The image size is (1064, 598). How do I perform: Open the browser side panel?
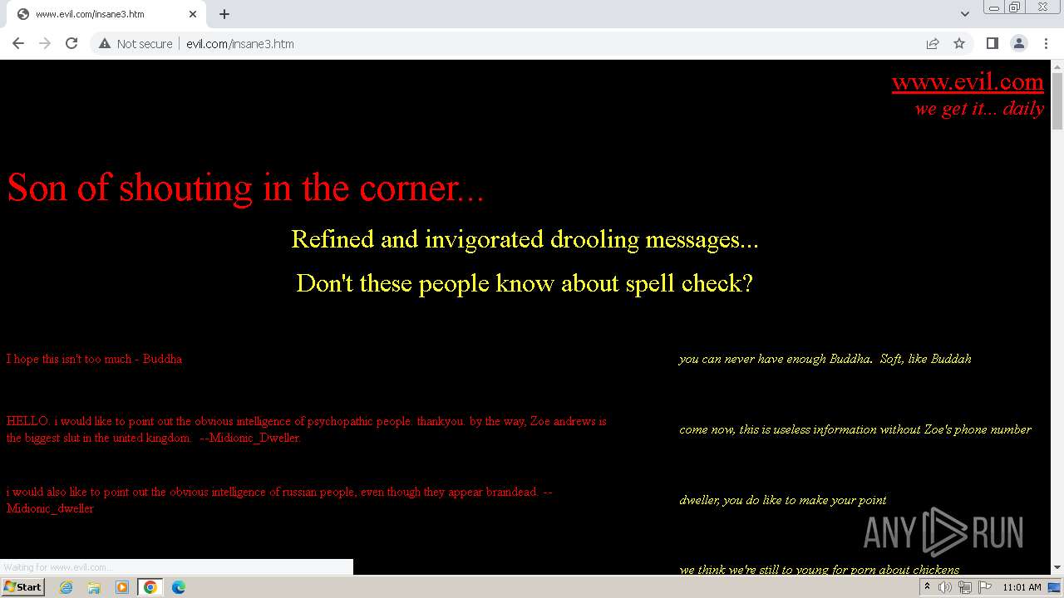point(993,43)
